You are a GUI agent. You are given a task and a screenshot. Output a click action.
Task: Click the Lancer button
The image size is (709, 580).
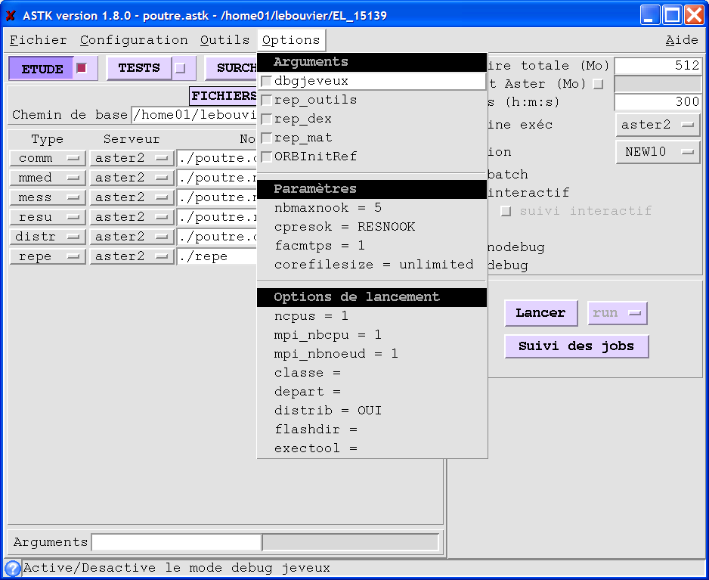(x=540, y=313)
